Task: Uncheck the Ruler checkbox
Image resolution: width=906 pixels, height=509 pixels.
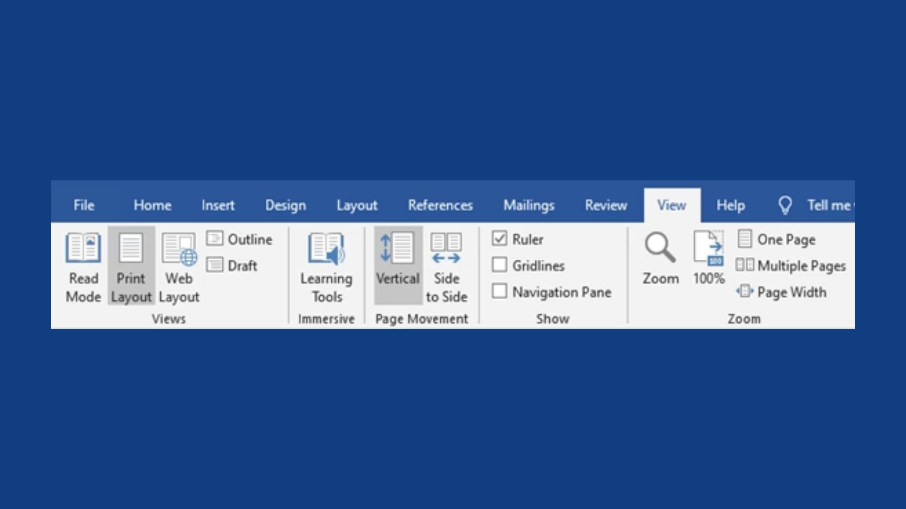Action: tap(499, 238)
